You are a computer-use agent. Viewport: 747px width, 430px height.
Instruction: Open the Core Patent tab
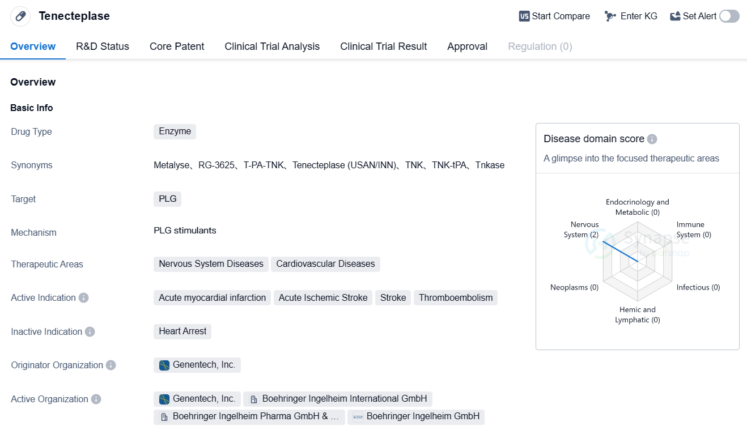pyautogui.click(x=177, y=46)
